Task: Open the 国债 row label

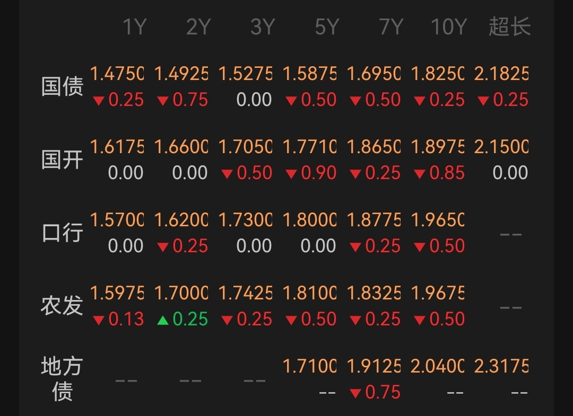Action: pos(62,86)
